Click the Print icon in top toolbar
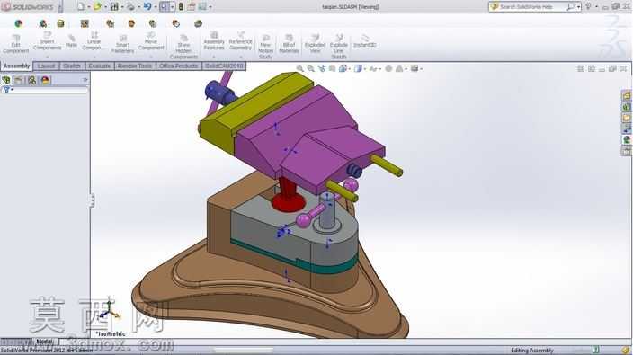The height and width of the screenshot is (355, 633). tap(130, 7)
